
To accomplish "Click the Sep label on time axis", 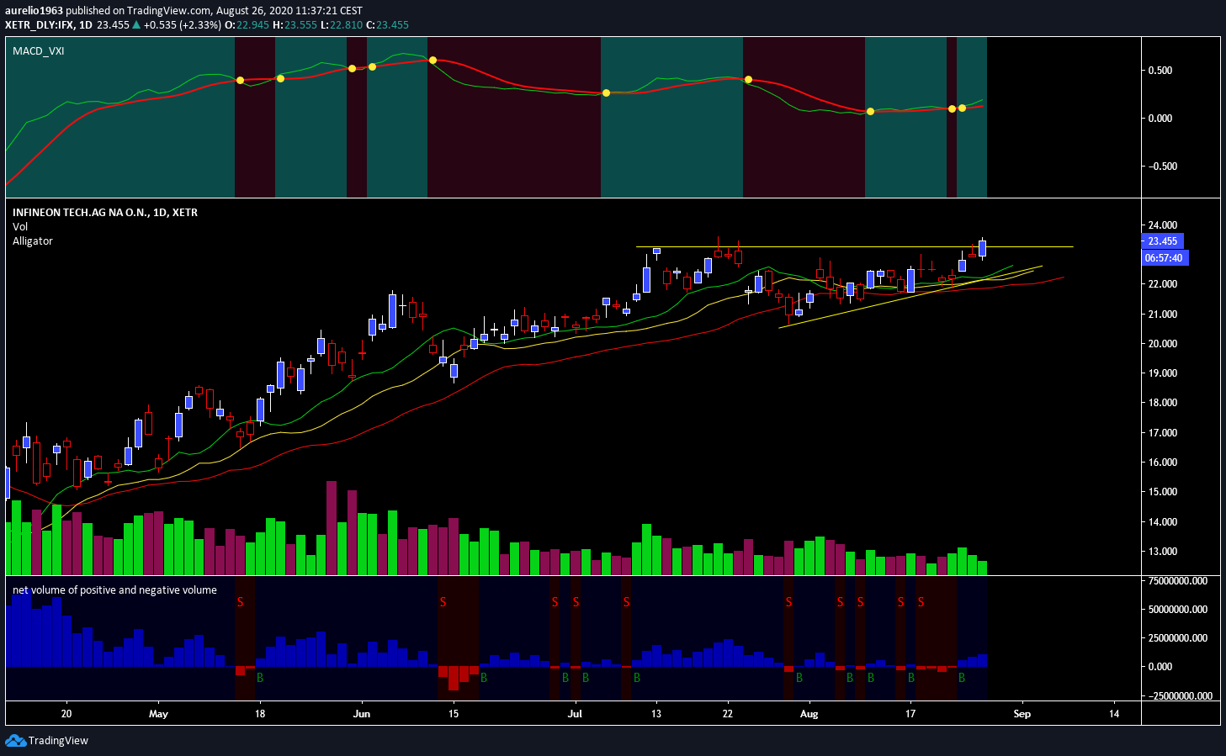I will (x=1022, y=714).
